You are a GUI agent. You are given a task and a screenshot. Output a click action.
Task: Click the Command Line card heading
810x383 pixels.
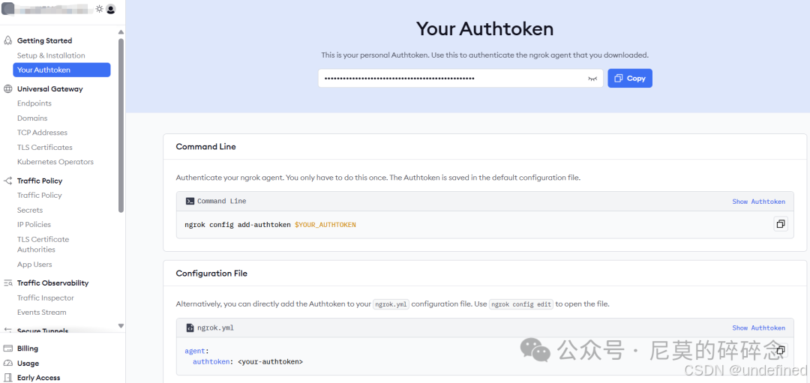coord(205,147)
